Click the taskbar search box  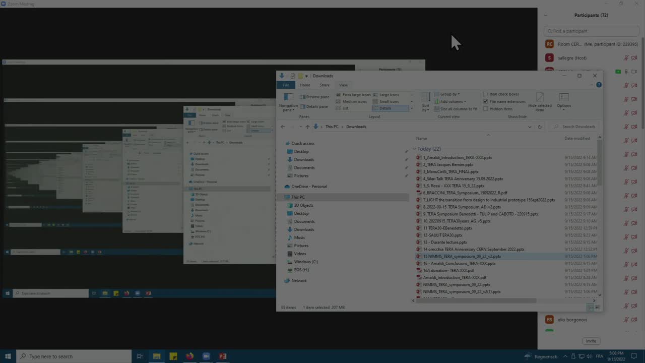pyautogui.click(x=74, y=356)
